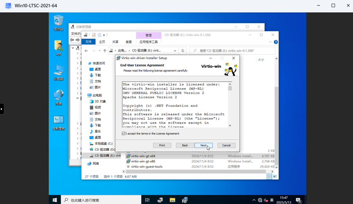Show hidden tray icons chevron
The width and height of the screenshot is (353, 204).
254,200
